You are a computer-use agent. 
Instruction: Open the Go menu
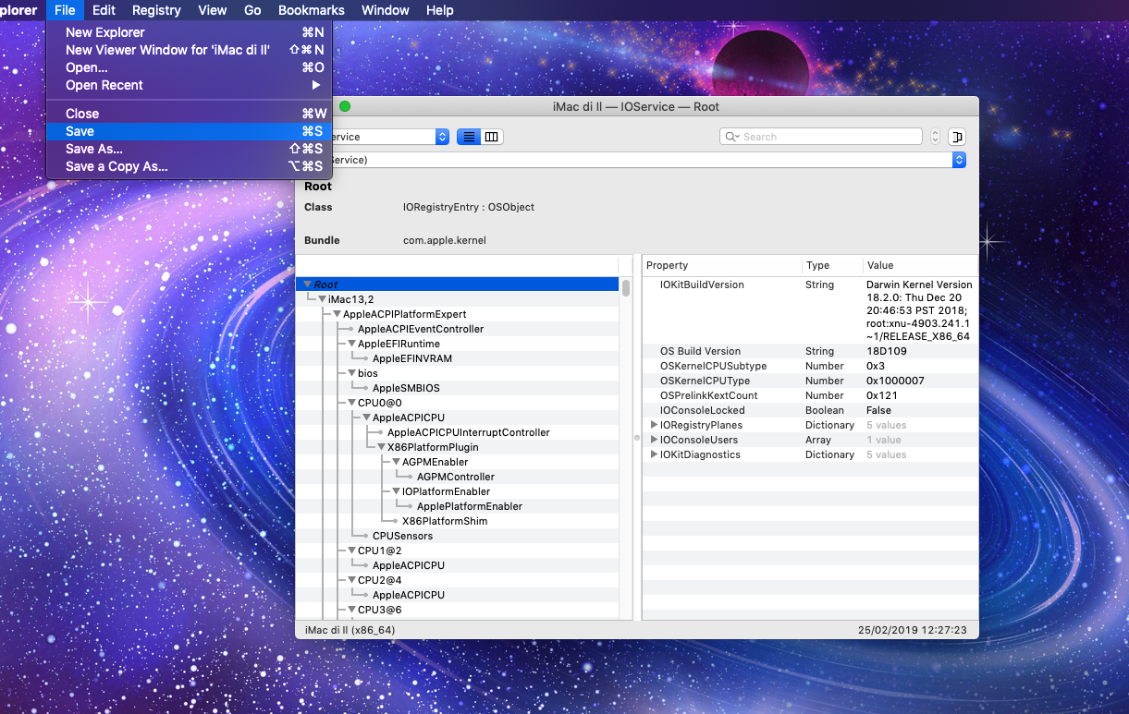[x=252, y=10]
